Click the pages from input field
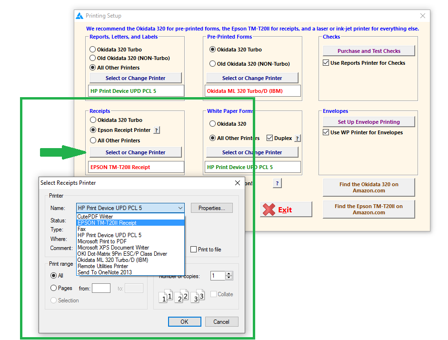Screen dimensions: 448x340 (x=101, y=288)
